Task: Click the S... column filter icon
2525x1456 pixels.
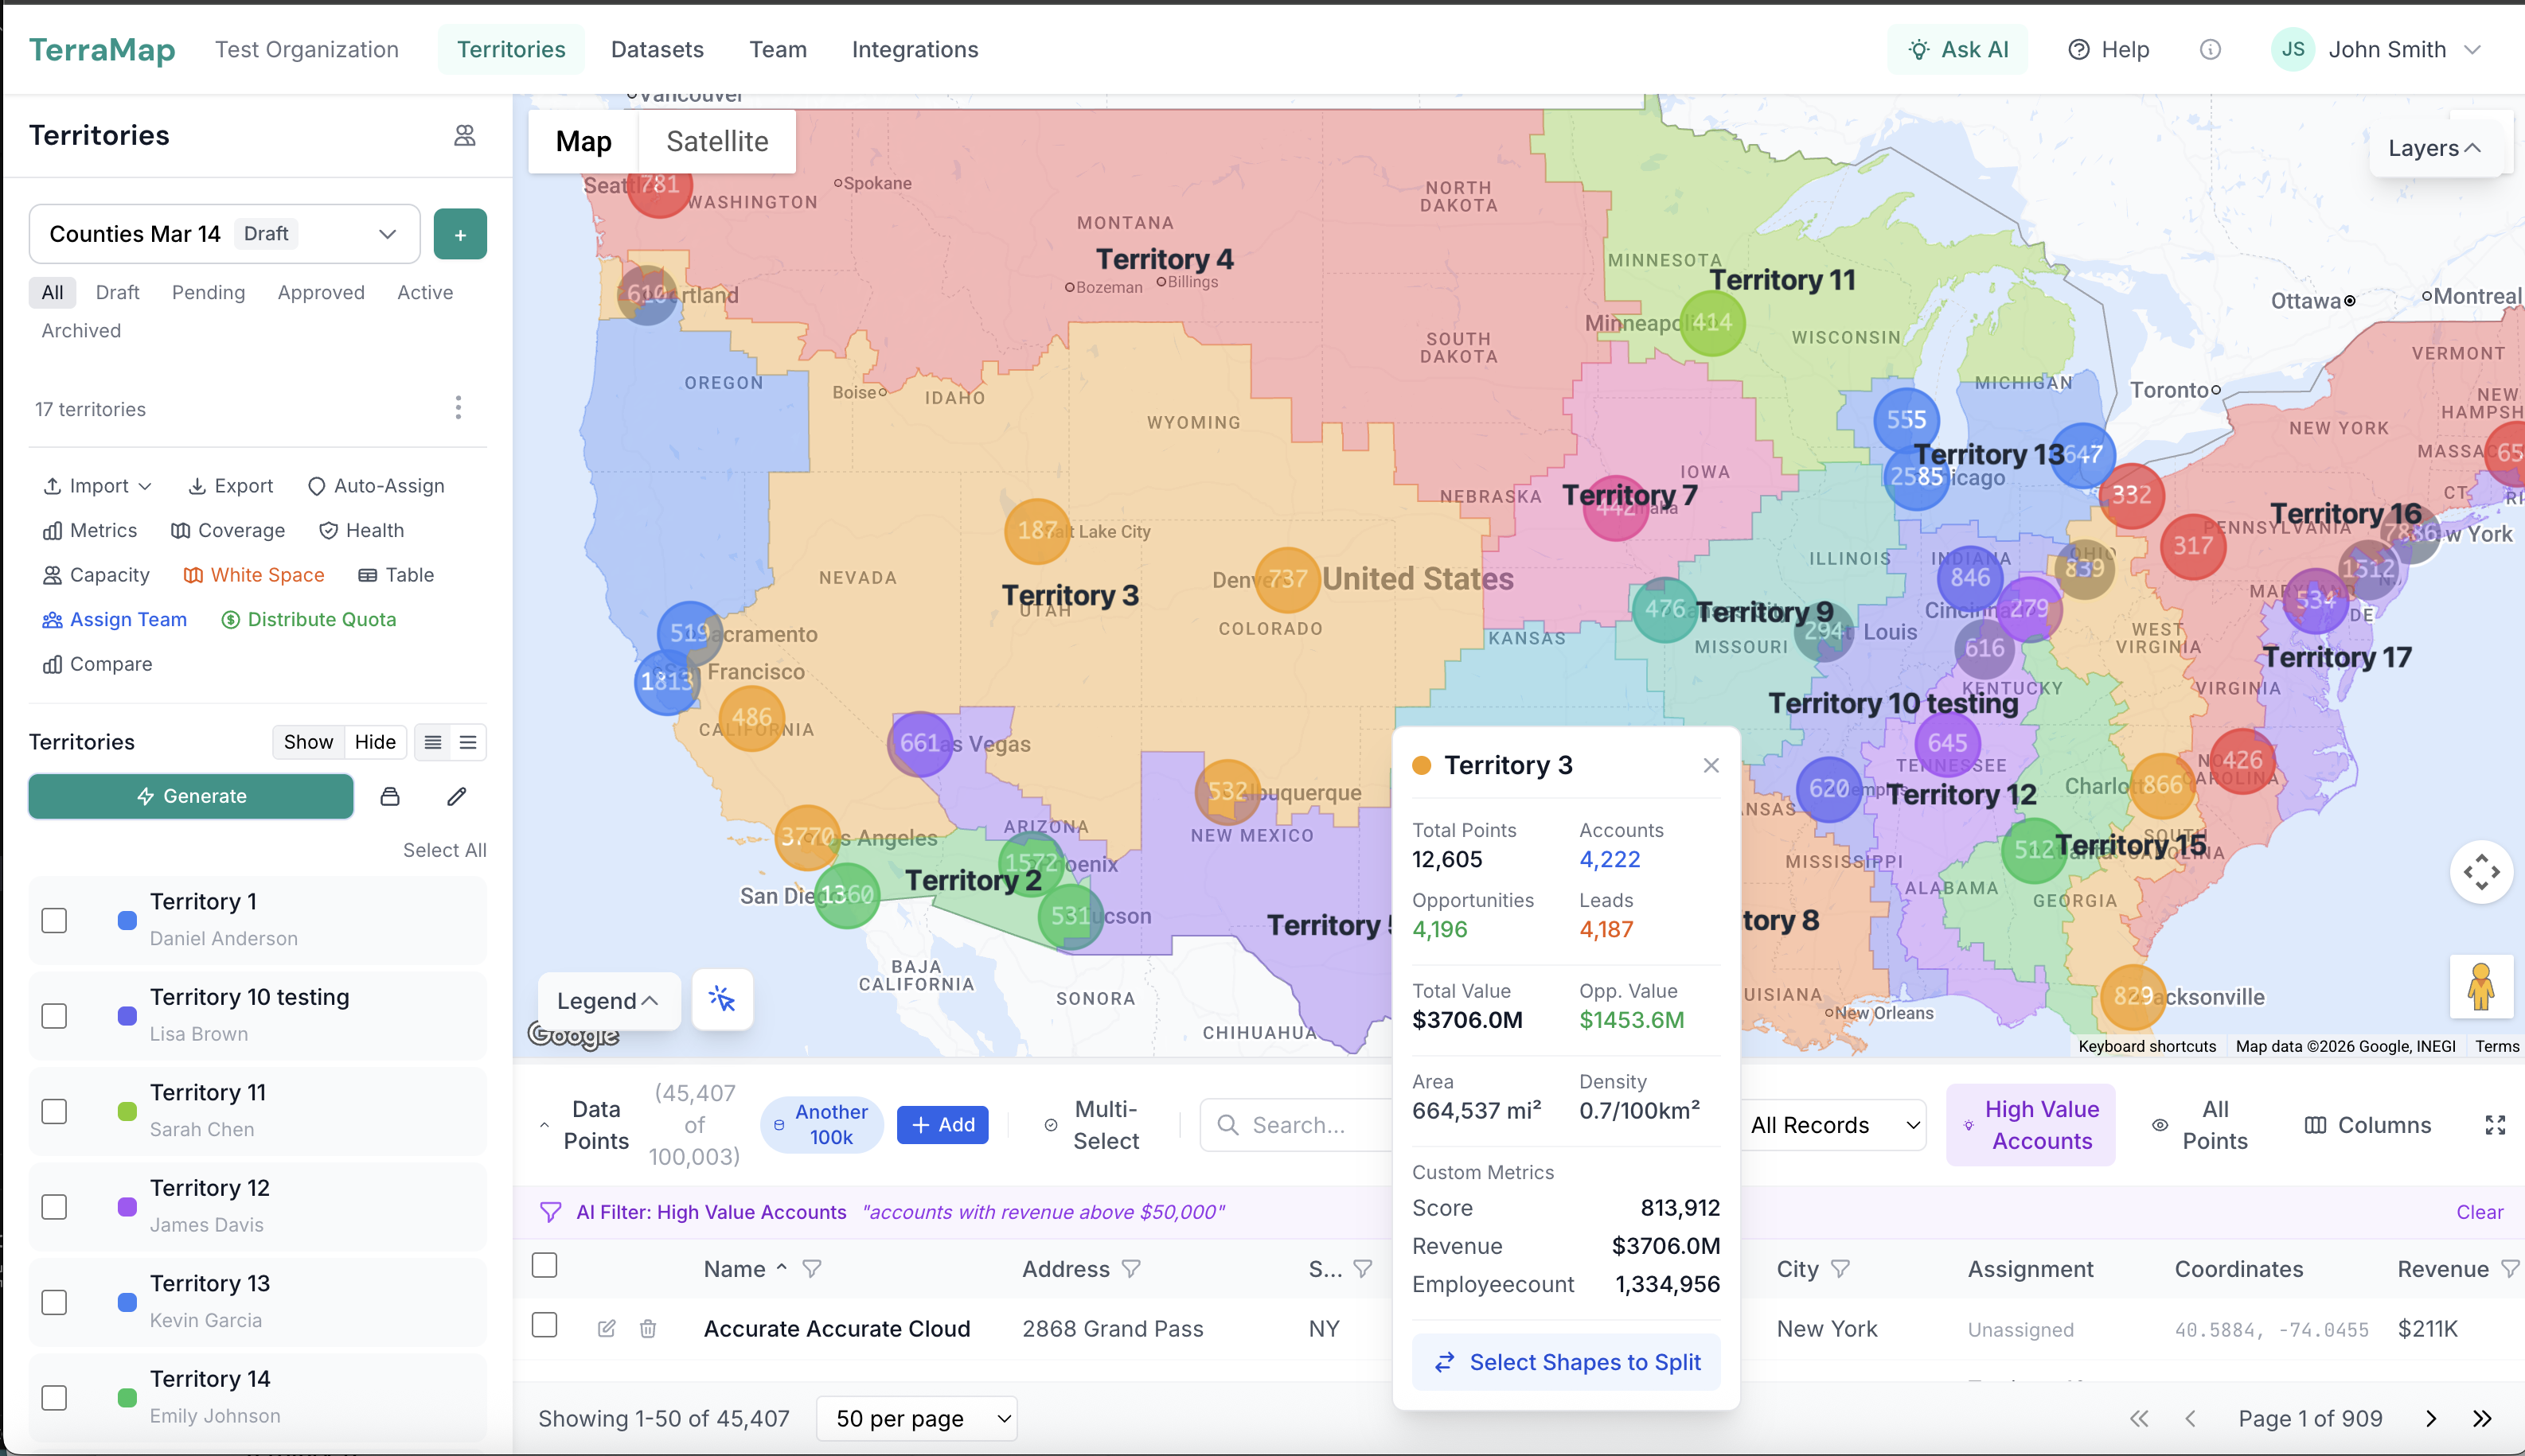Action: point(1363,1269)
